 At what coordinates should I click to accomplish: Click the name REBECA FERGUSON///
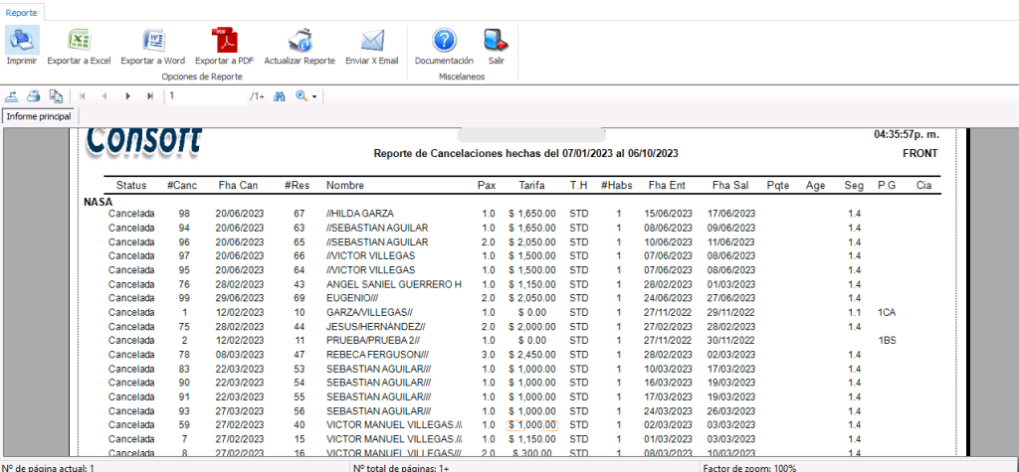point(378,355)
